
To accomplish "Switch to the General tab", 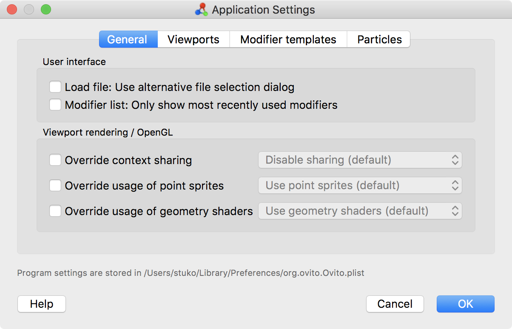I will (128, 40).
